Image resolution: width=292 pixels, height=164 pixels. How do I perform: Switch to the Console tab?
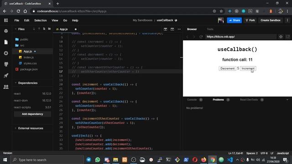tap(192, 100)
